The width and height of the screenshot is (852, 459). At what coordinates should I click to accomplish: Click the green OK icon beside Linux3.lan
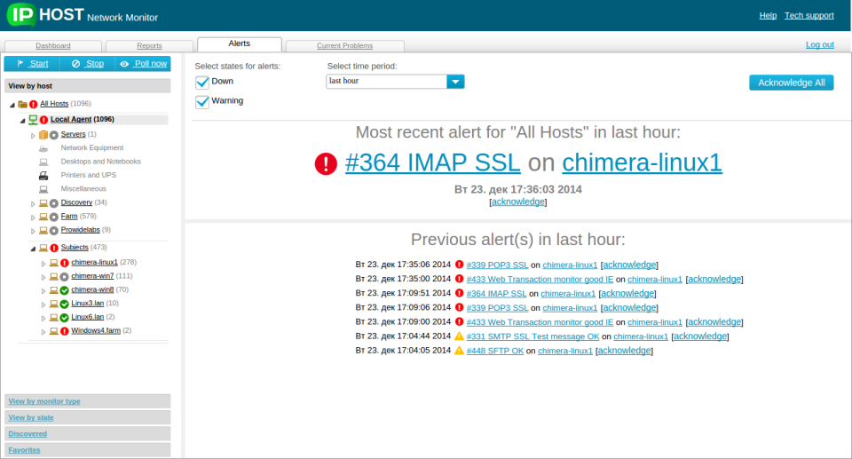coord(64,304)
